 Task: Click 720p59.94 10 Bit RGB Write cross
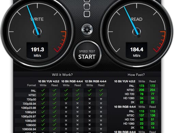click(x=66, y=103)
